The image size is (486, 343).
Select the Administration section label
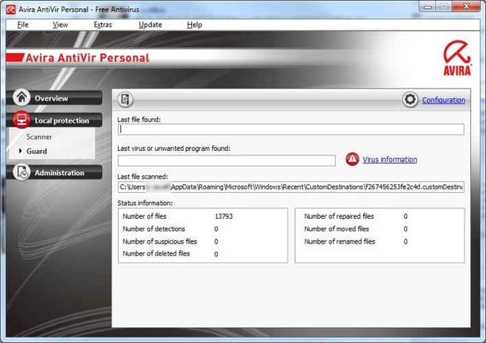(59, 173)
